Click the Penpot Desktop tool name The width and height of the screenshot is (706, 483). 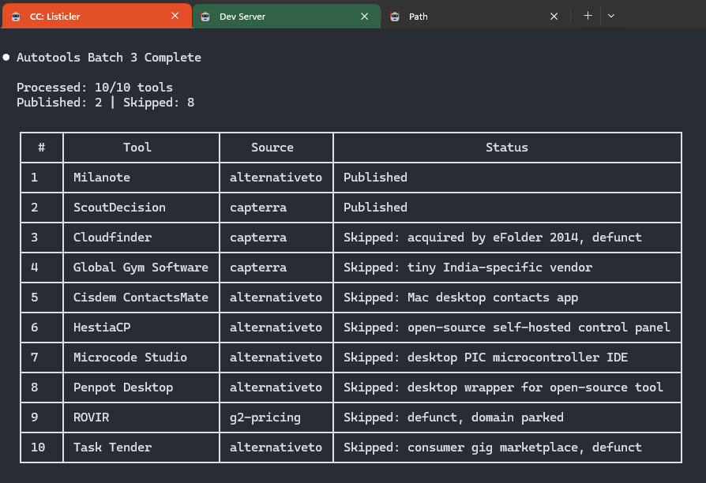coord(123,388)
